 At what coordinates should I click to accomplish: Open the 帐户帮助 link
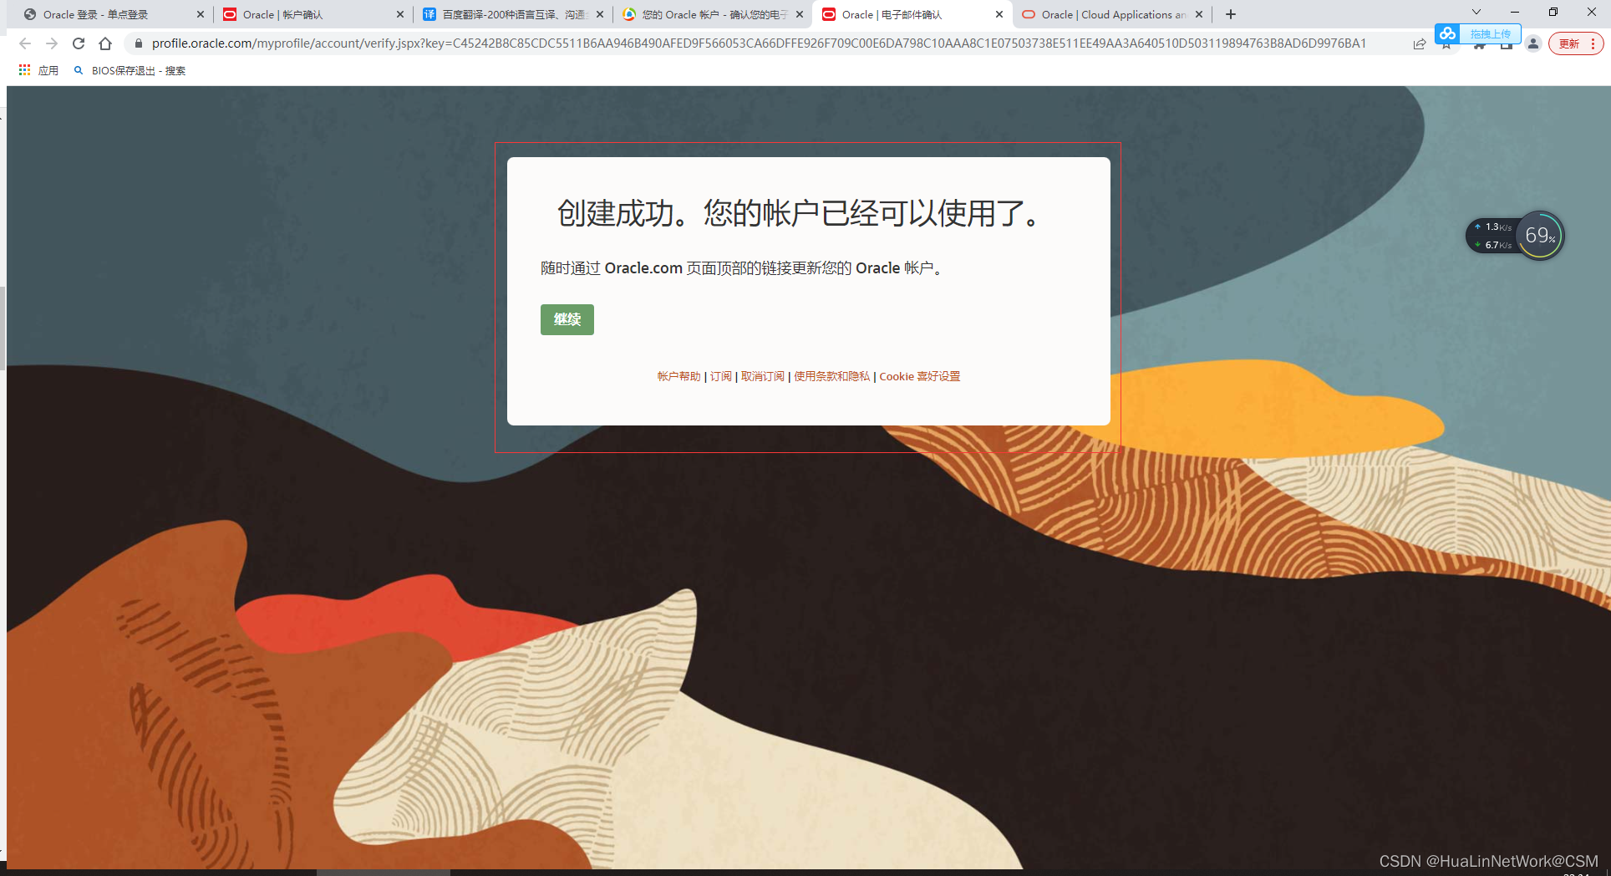pyautogui.click(x=678, y=376)
